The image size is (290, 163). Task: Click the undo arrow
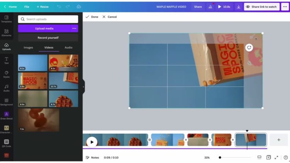(x=59, y=7)
